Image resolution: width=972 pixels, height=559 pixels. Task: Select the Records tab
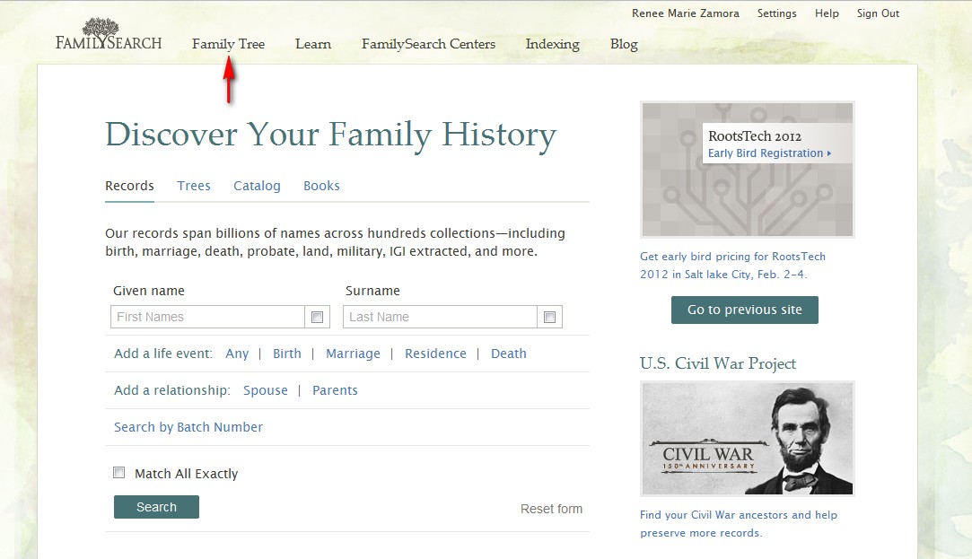click(x=129, y=186)
